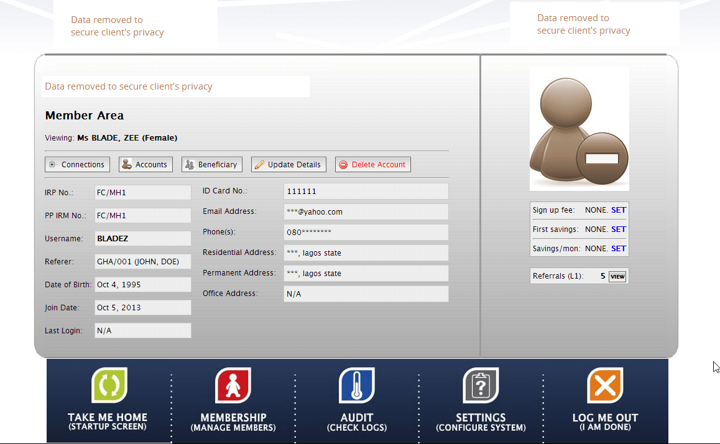Open the Beneficiary button
The height and width of the screenshot is (444, 720).
[211, 165]
